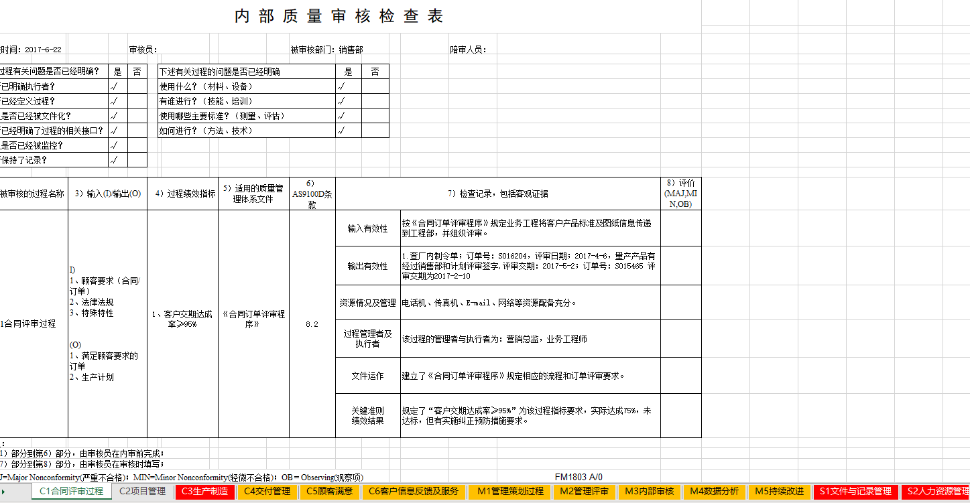
Task: Select the 被审核的过程名称 header cell
Action: coord(34,194)
